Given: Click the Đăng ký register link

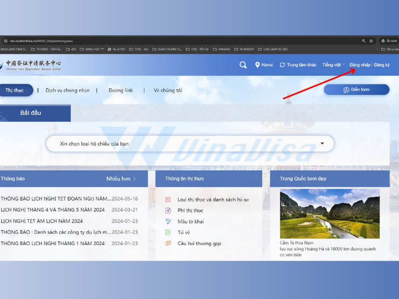Looking at the screenshot, I should 382,65.
